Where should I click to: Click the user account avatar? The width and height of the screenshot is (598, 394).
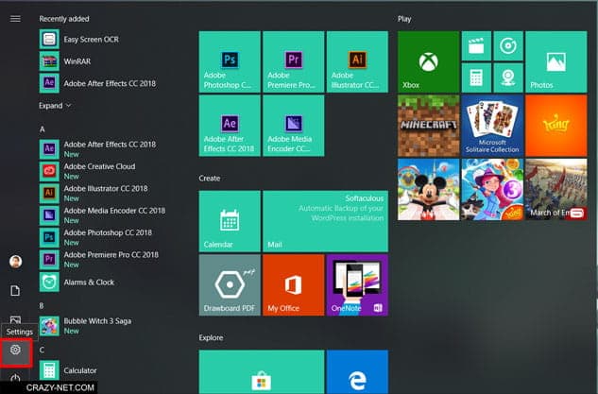(15, 262)
